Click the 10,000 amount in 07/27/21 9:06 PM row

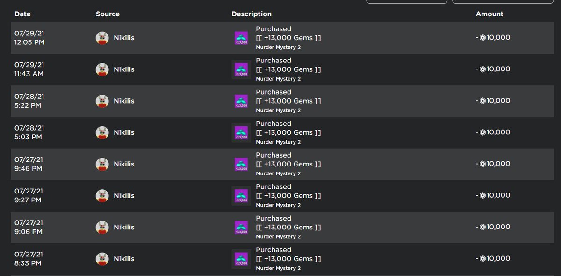tap(498, 227)
